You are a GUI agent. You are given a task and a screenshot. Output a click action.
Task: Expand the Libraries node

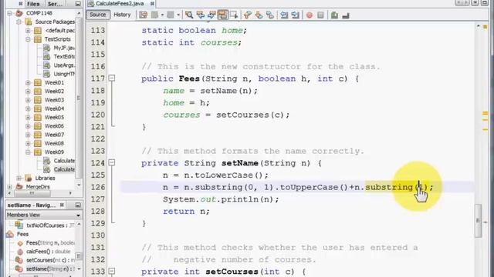pyautogui.click(x=19, y=178)
